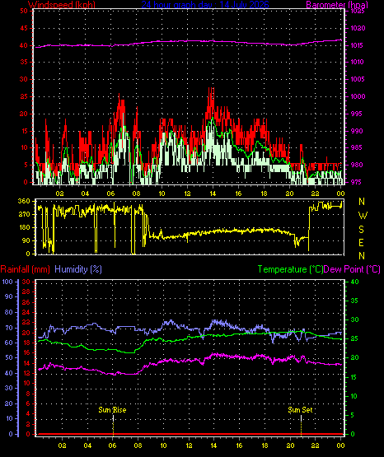Click the Sun Set marker label
Screen dimensions: 384x457
(x=300, y=410)
